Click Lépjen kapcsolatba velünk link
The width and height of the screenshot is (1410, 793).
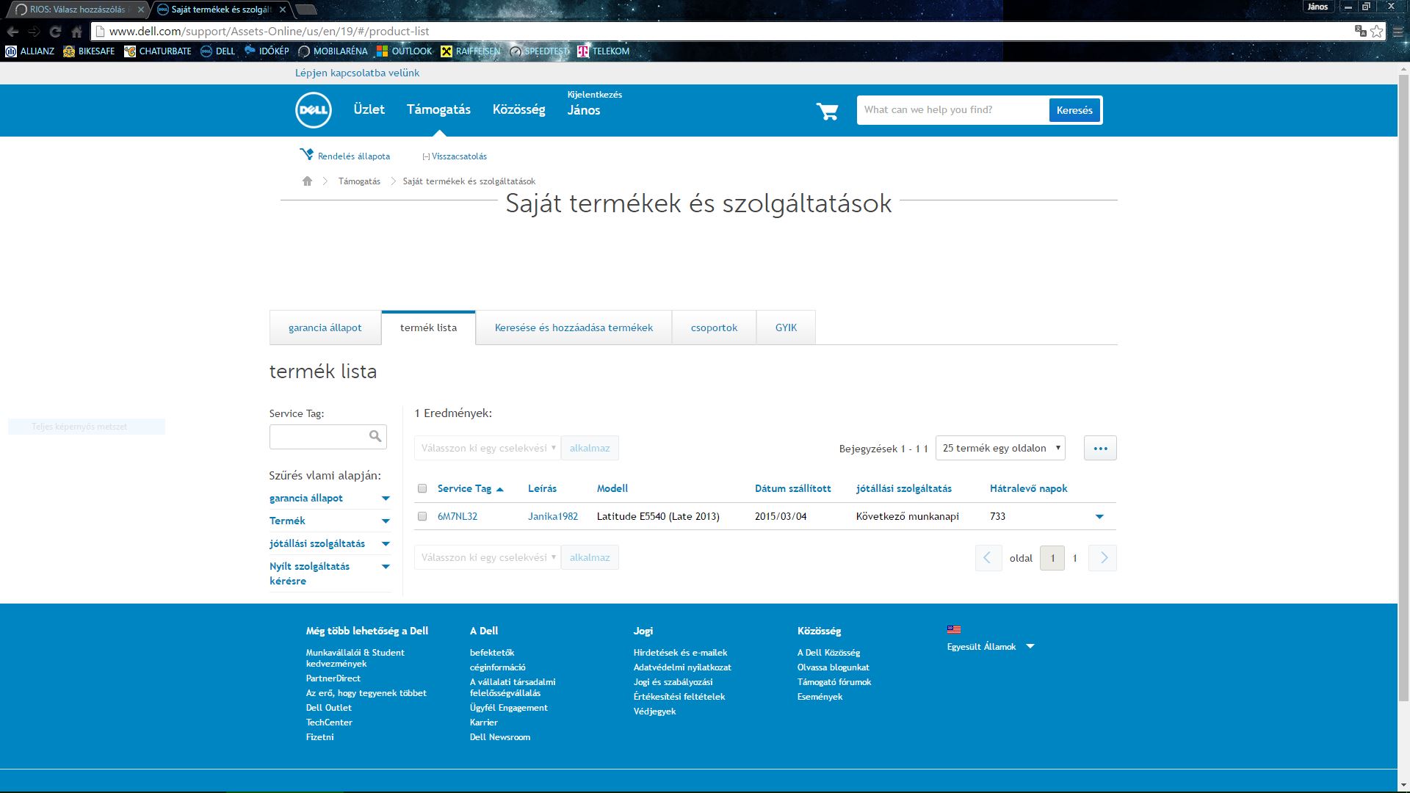tap(357, 73)
